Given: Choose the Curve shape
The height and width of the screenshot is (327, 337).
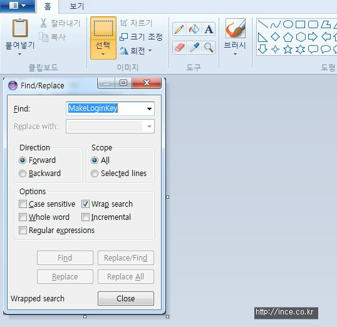Looking at the screenshot, I should click(276, 24).
